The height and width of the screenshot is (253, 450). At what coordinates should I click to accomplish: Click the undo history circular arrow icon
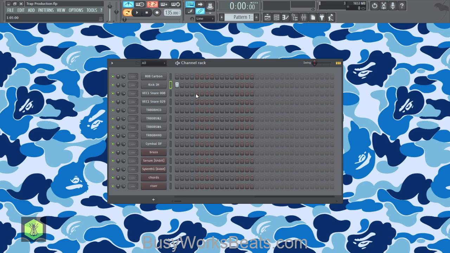(375, 6)
